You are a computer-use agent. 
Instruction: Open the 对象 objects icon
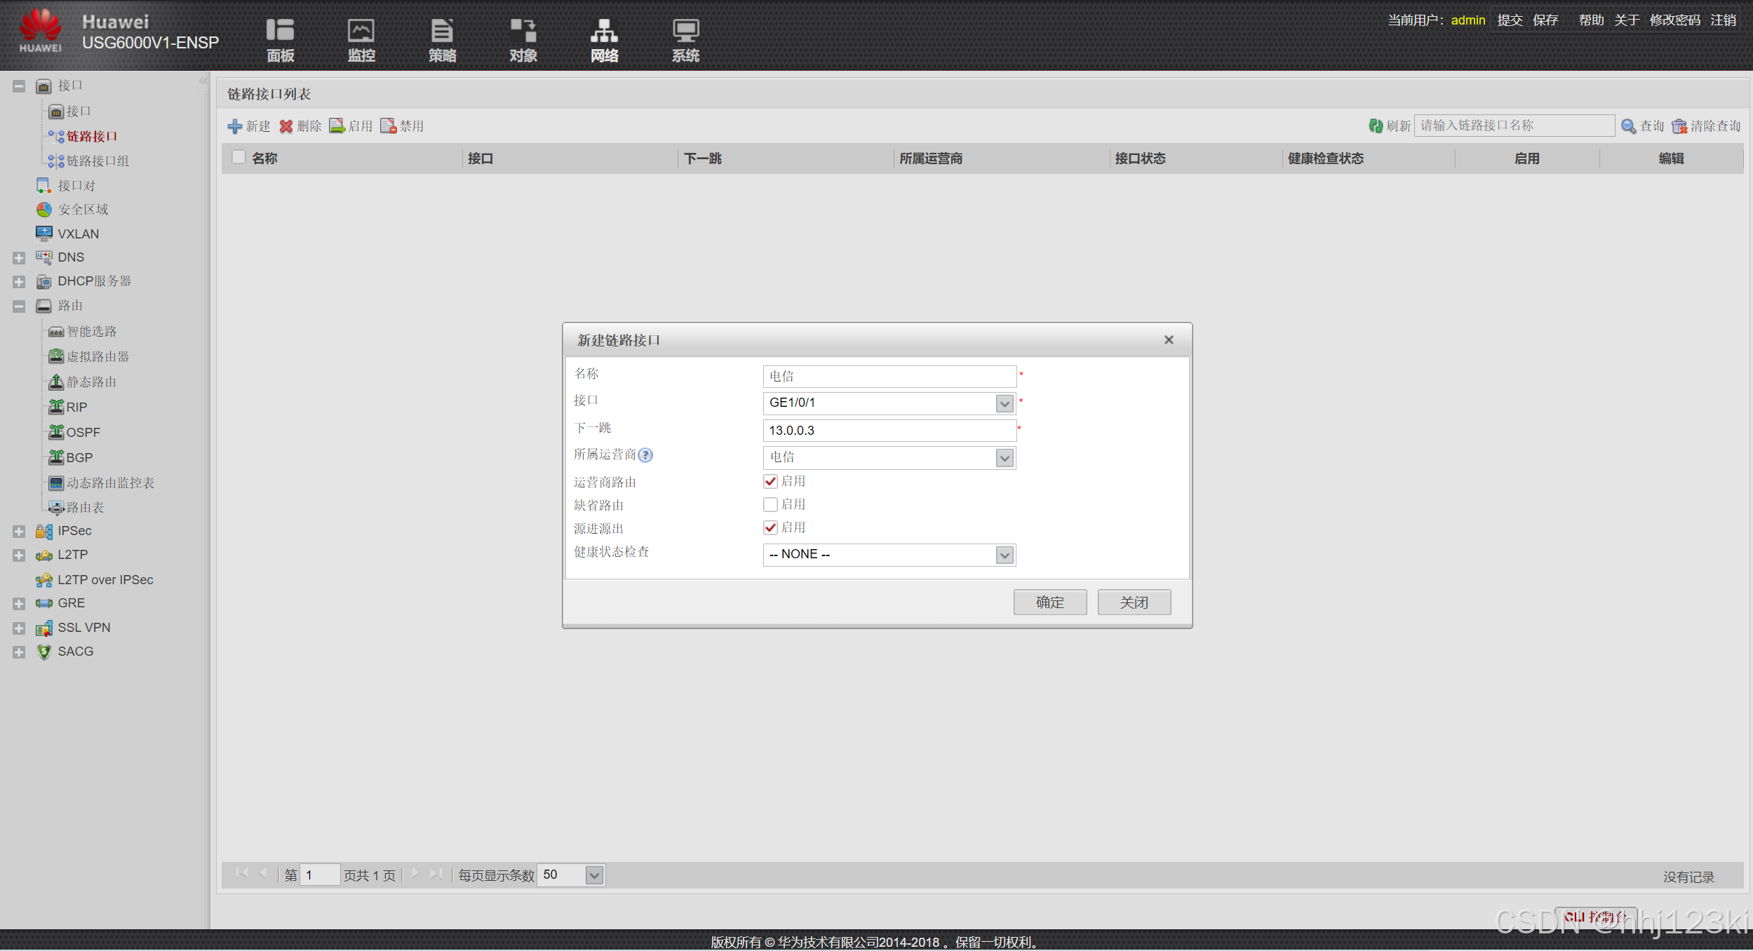(x=523, y=31)
